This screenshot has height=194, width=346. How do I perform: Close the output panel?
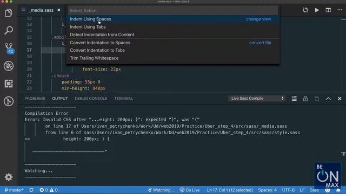pyautogui.click(x=340, y=99)
